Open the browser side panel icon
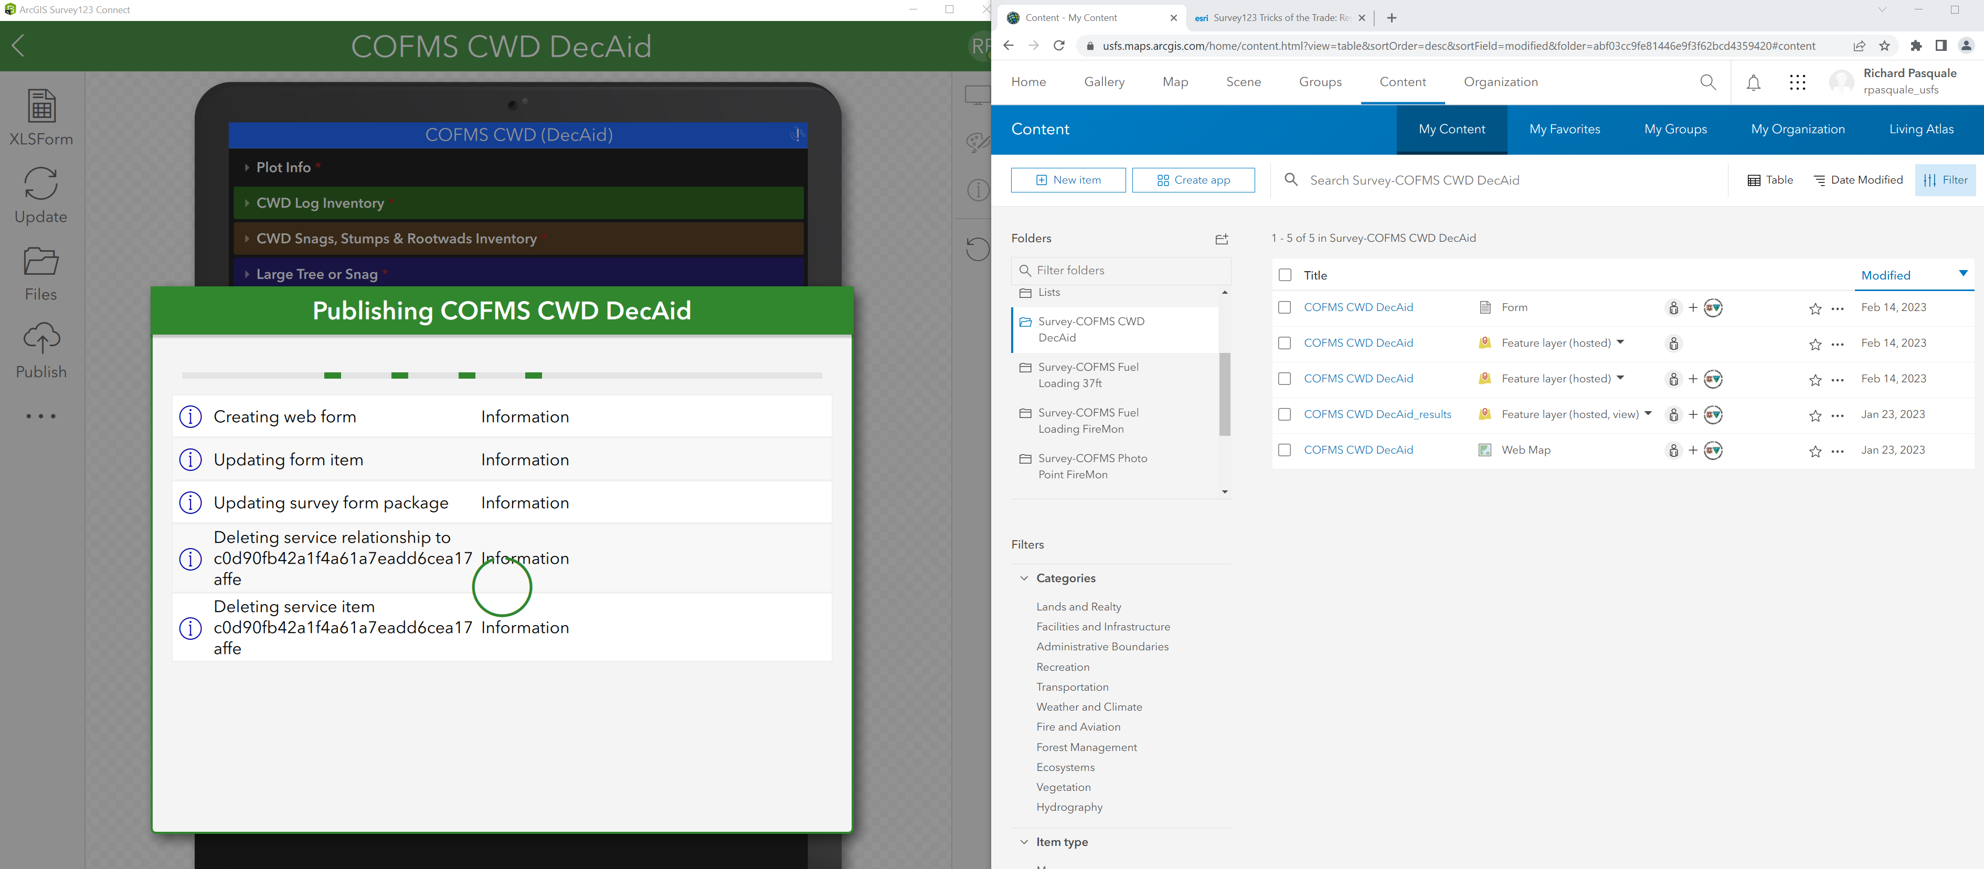The height and width of the screenshot is (869, 1984). [1941, 46]
